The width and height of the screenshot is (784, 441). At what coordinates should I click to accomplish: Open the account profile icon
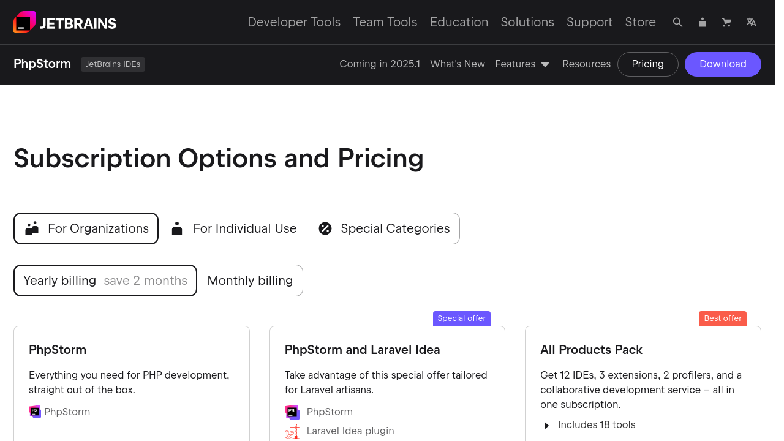coord(703,23)
